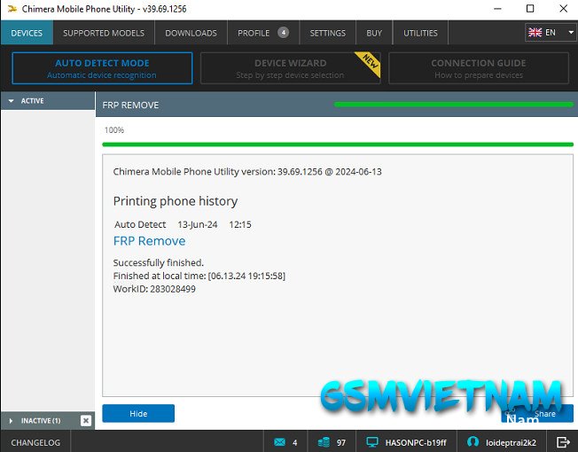Screen dimensions: 578x452
Task: Click the Successfully finished. text
Action: 158,262
